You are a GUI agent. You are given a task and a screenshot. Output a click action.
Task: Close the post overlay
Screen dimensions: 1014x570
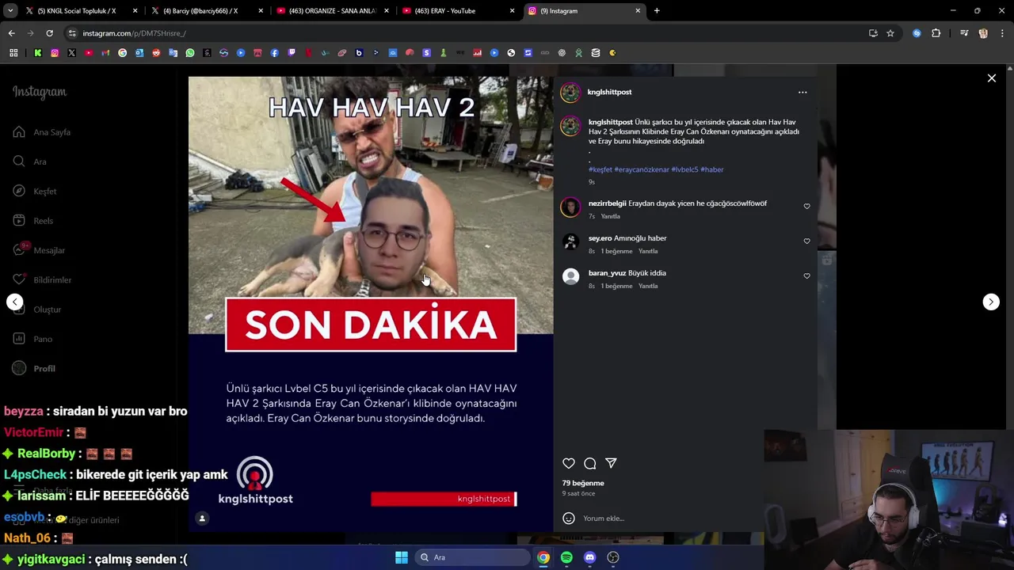click(992, 78)
